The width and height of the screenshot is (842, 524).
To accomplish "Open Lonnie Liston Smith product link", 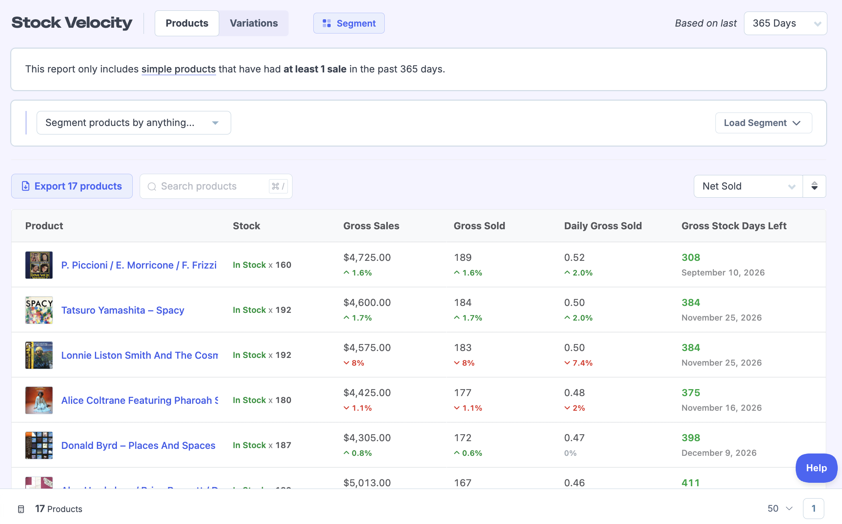I will click(x=139, y=355).
